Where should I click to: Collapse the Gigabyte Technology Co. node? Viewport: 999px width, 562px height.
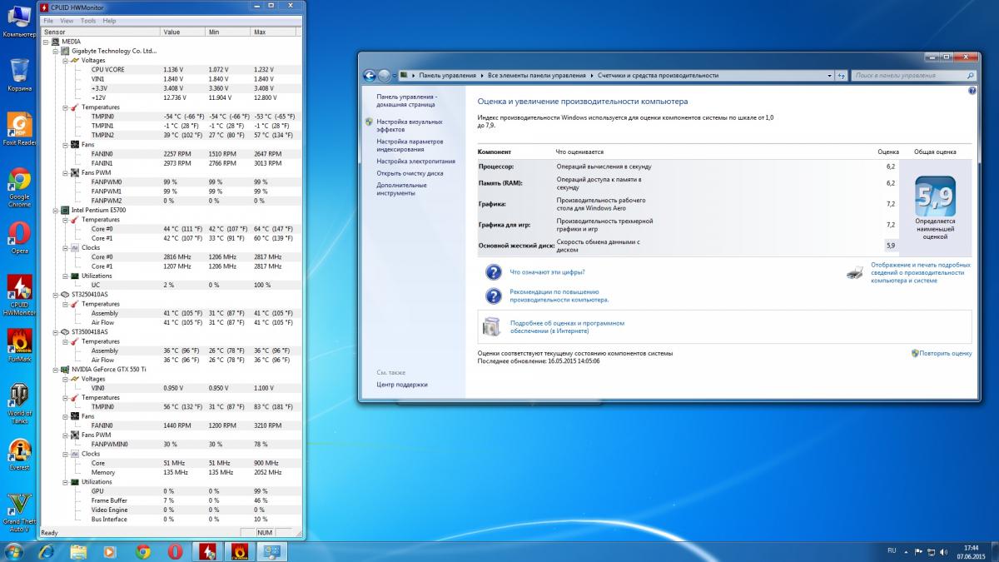tap(55, 51)
